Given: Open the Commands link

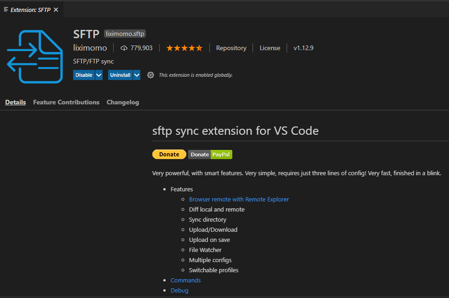Looking at the screenshot, I should pyautogui.click(x=185, y=280).
